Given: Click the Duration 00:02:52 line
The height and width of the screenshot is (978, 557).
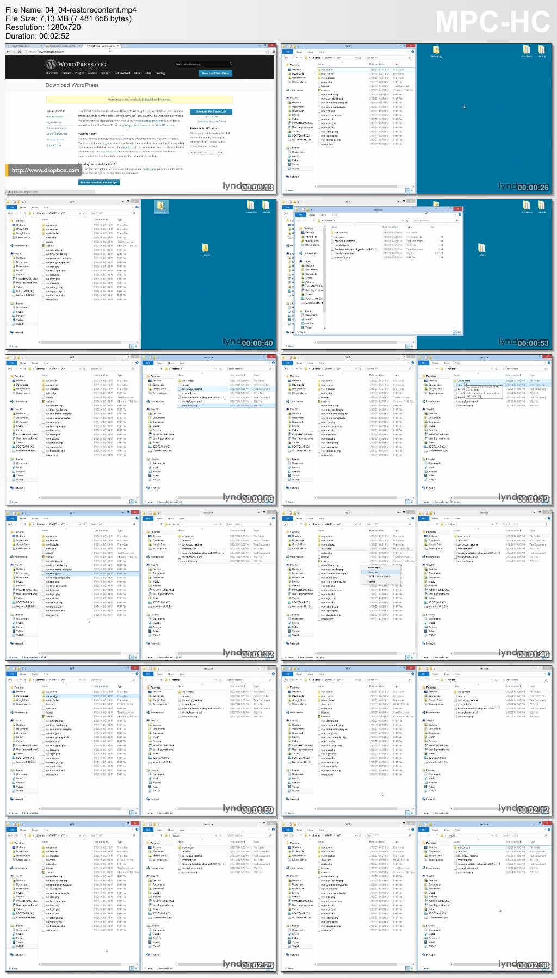Looking at the screenshot, I should coord(38,36).
